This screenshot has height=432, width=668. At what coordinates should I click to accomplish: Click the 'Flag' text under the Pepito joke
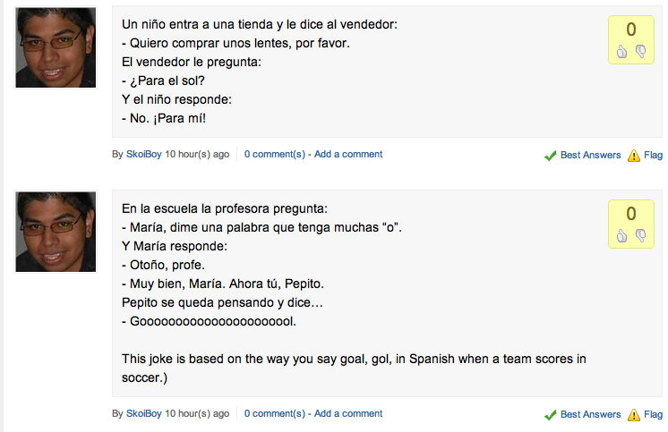(x=654, y=415)
